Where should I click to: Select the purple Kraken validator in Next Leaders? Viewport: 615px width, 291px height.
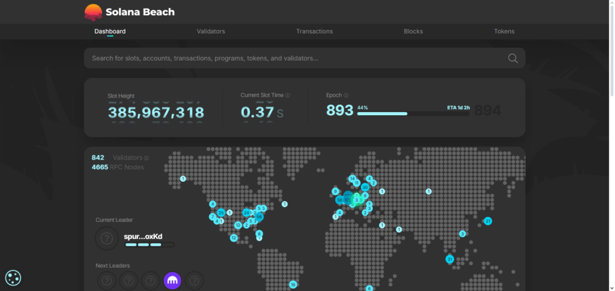[172, 280]
